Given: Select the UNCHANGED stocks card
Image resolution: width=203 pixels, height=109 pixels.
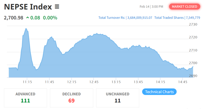Looking at the screenshot, I should pos(118,98).
